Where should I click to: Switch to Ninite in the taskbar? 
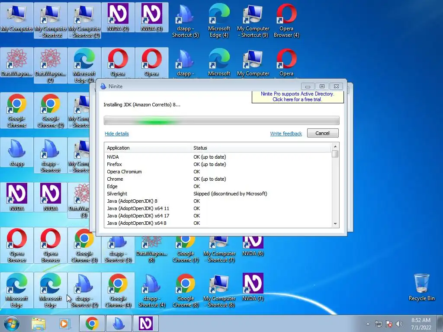(119, 323)
